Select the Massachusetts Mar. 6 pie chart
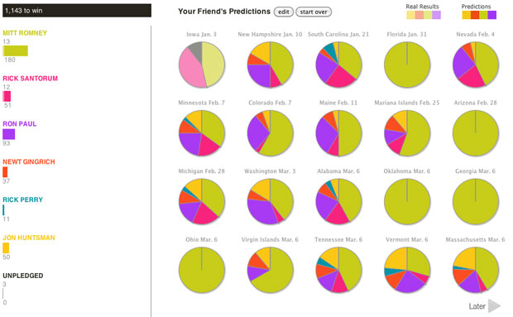513x317 pixels. (476, 270)
